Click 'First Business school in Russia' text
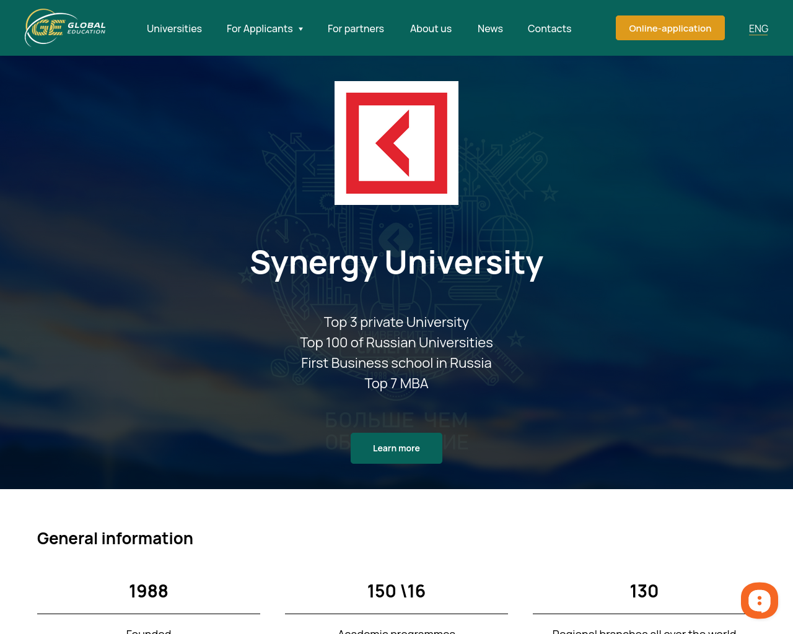 click(x=396, y=363)
